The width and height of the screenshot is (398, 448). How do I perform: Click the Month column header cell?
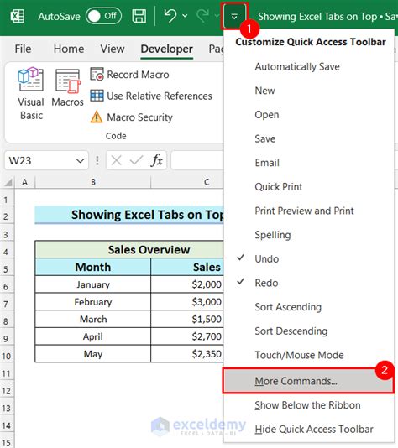click(93, 267)
